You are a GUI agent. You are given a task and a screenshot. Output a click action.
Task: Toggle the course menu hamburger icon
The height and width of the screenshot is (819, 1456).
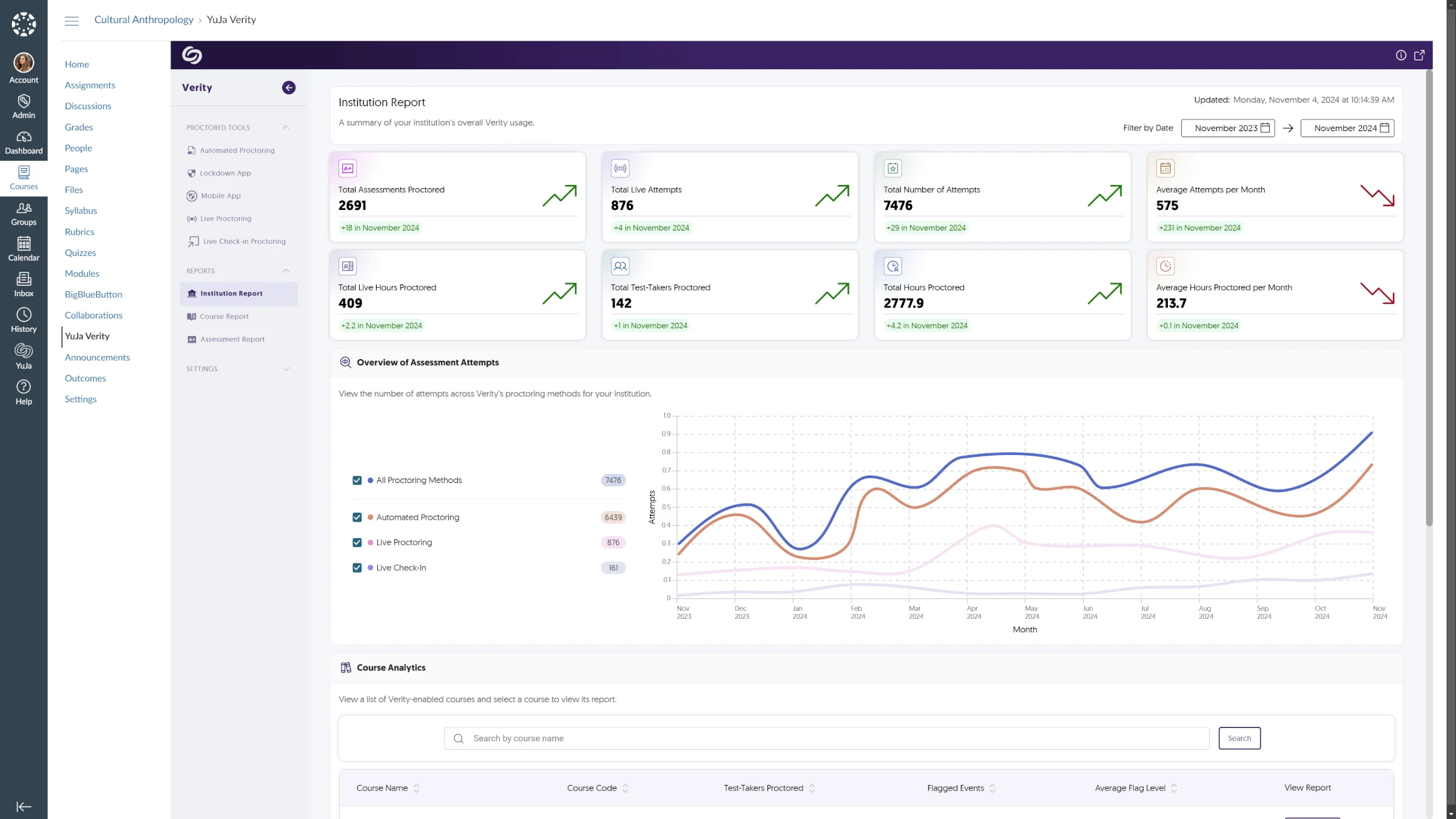tap(72, 21)
